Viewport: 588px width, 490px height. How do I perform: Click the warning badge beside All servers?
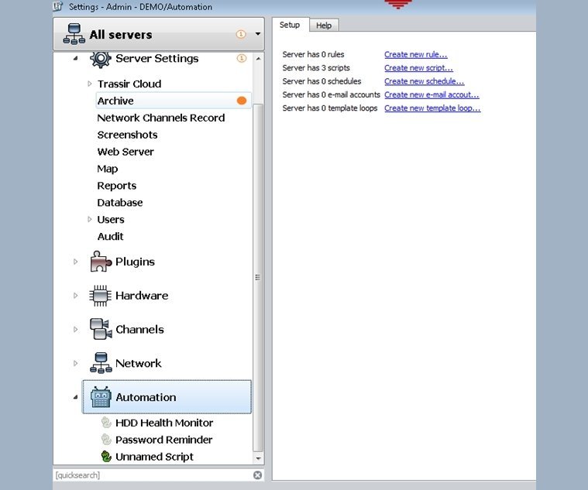[x=241, y=34]
